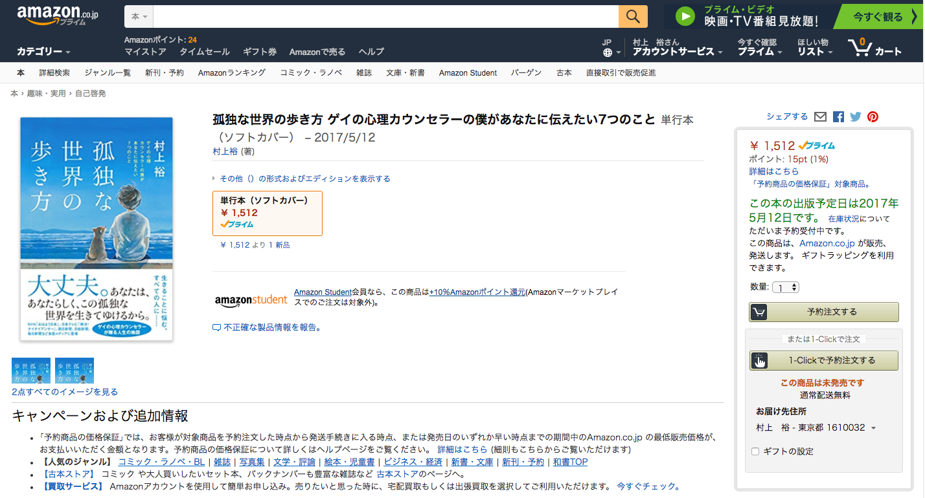Open 新刊・予約 in the books nav
Viewport: 925px width, 498px height.
(x=165, y=73)
